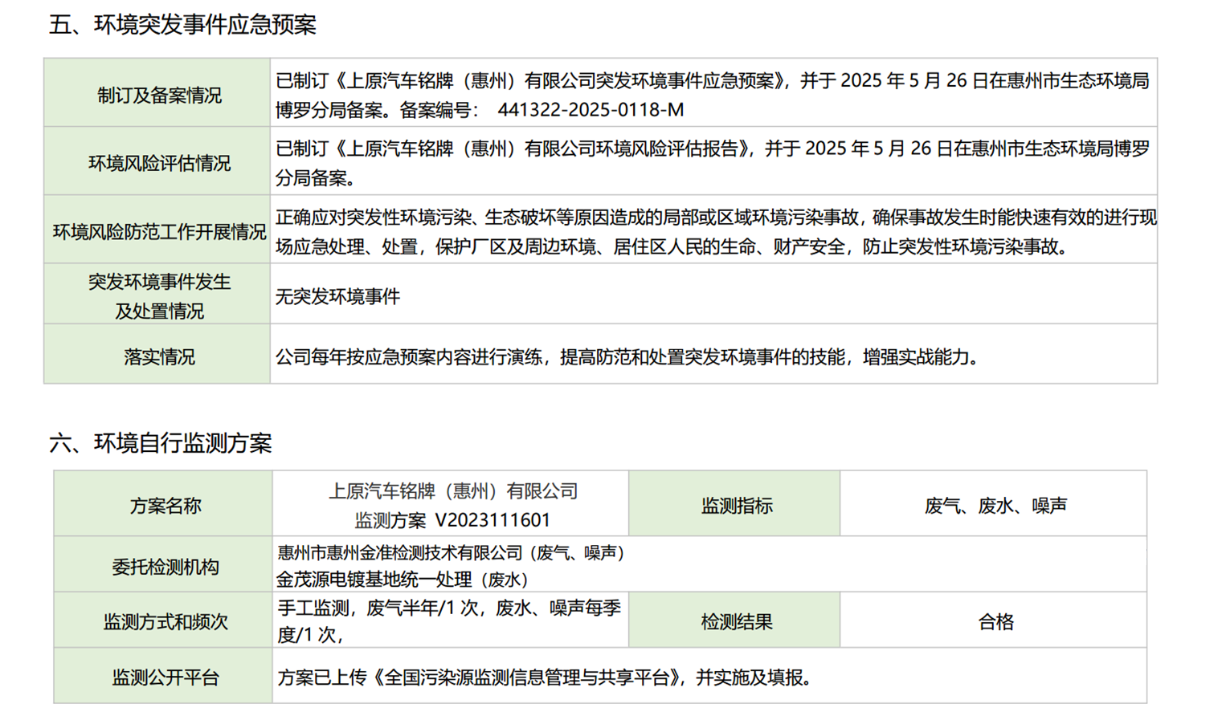This screenshot has height=712, width=1222.
Task: Click the 委托检测机构 label cell
Action: [x=164, y=564]
